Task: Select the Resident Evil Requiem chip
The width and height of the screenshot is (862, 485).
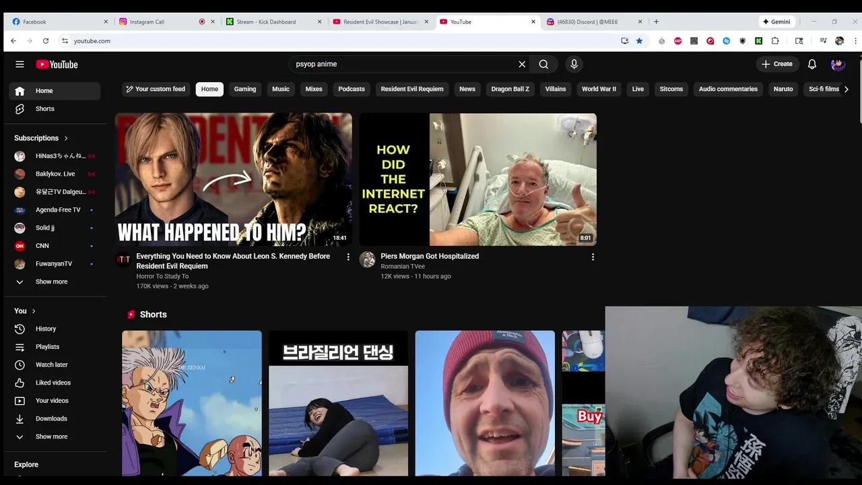Action: tap(412, 89)
